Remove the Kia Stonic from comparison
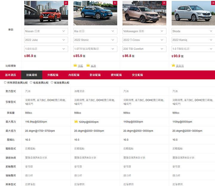 tap(115, 3)
